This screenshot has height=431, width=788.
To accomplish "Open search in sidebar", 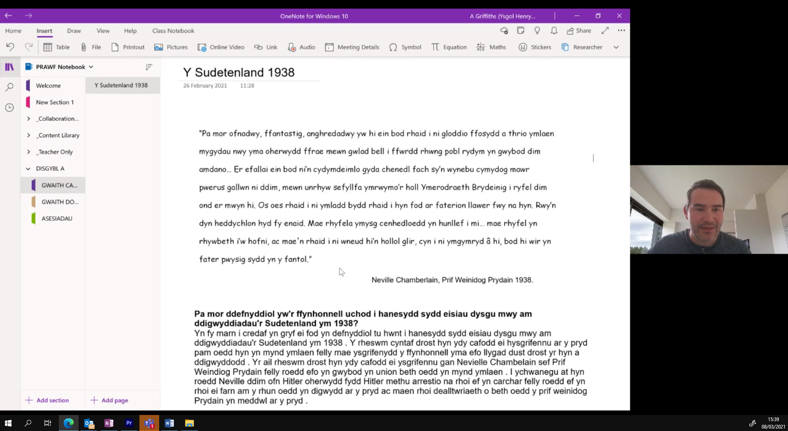I will 9,87.
